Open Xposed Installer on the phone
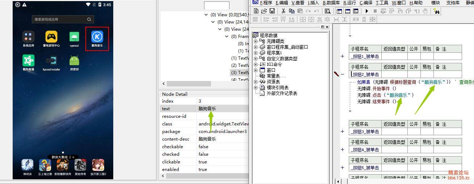The height and width of the screenshot is (184, 474). pos(51,63)
